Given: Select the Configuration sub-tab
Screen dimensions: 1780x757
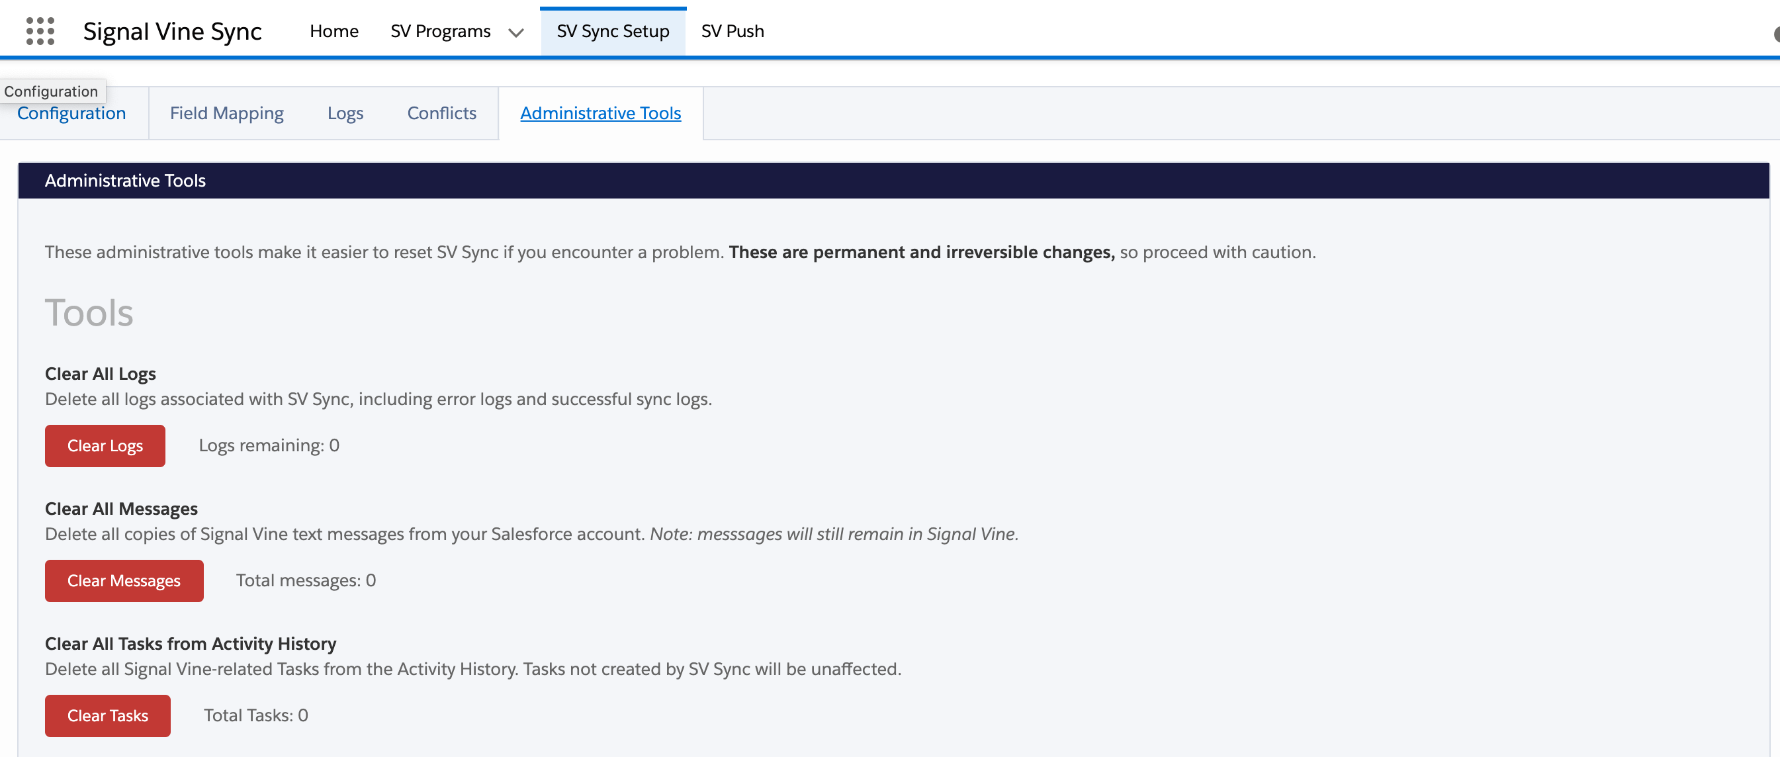Looking at the screenshot, I should pos(71,112).
